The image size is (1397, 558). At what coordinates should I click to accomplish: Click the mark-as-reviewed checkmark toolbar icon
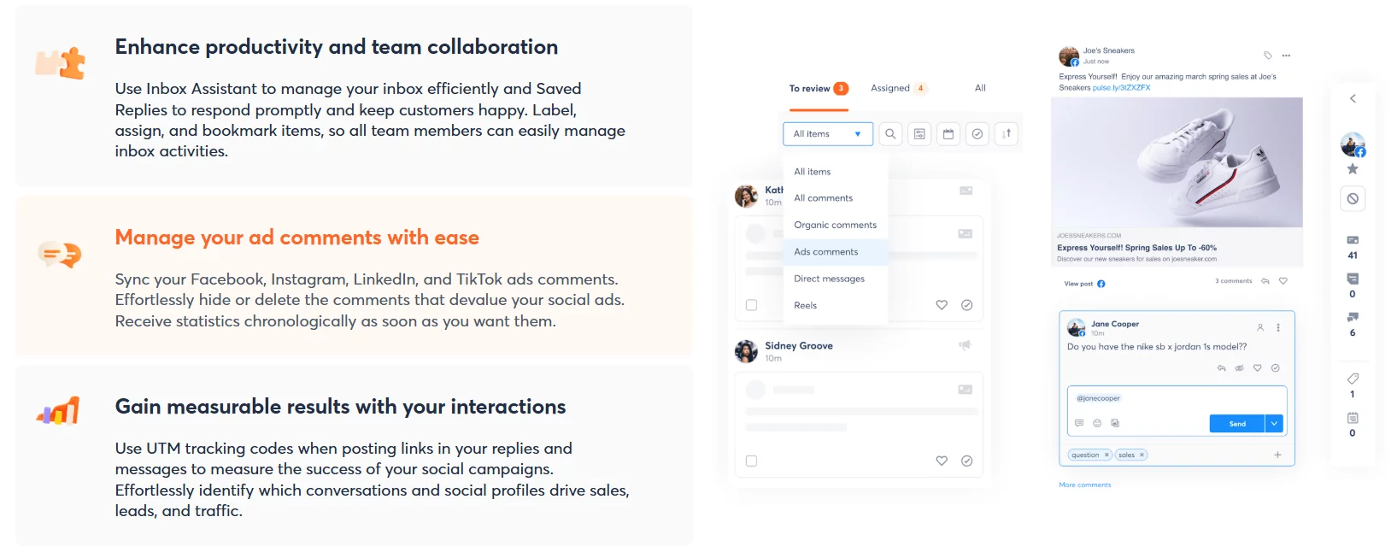[977, 134]
